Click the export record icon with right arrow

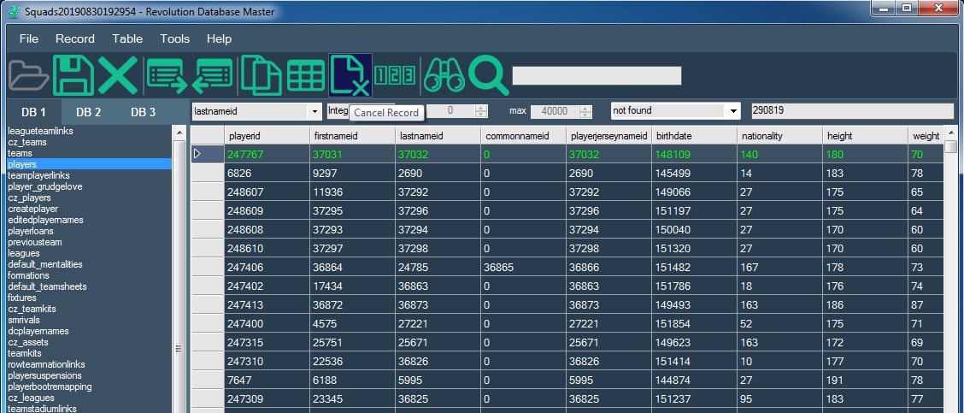(x=167, y=75)
